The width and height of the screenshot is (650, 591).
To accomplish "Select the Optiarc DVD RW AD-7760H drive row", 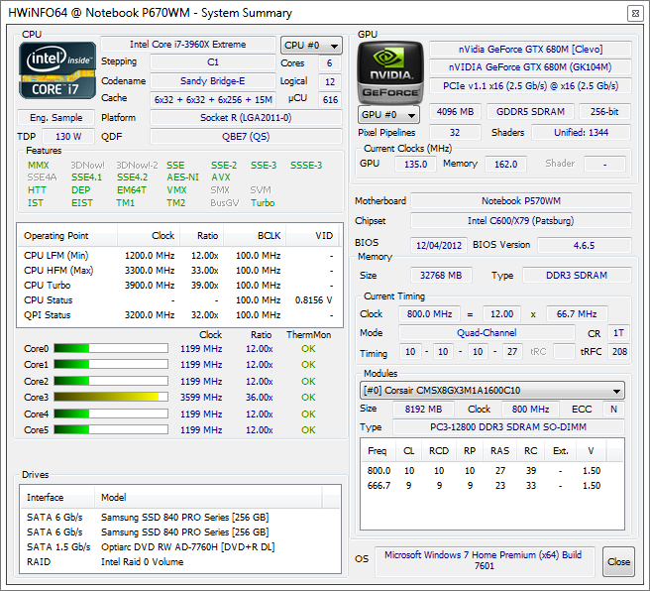I will coord(180,547).
